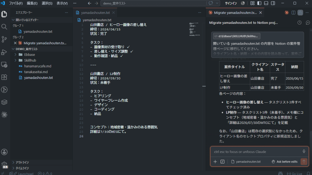The width and height of the screenshot is (312, 175).
Task: Open the Extensions view
Action: coord(4,77)
